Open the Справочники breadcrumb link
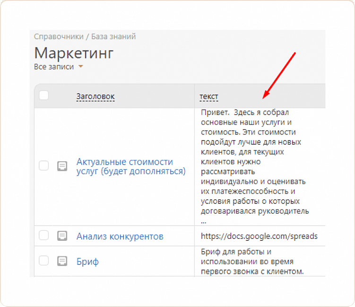 (58, 36)
